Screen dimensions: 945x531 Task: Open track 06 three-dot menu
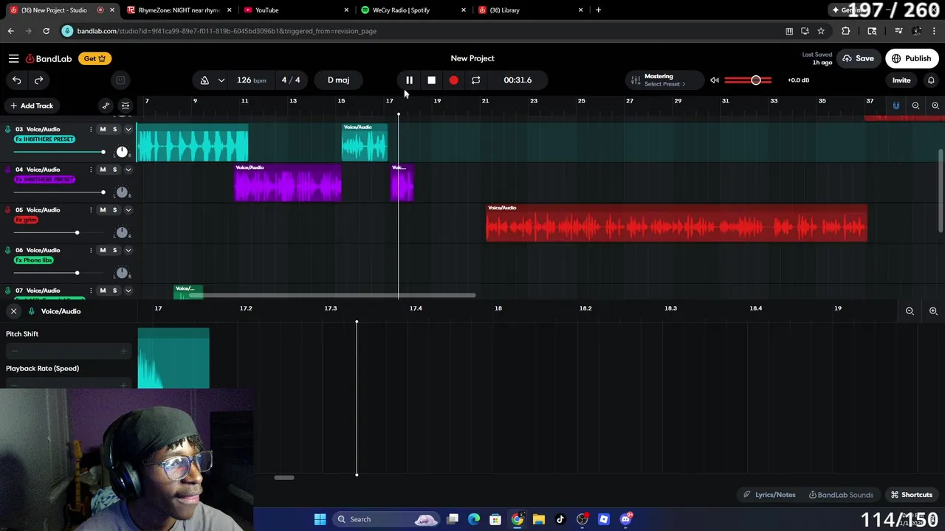pos(91,250)
